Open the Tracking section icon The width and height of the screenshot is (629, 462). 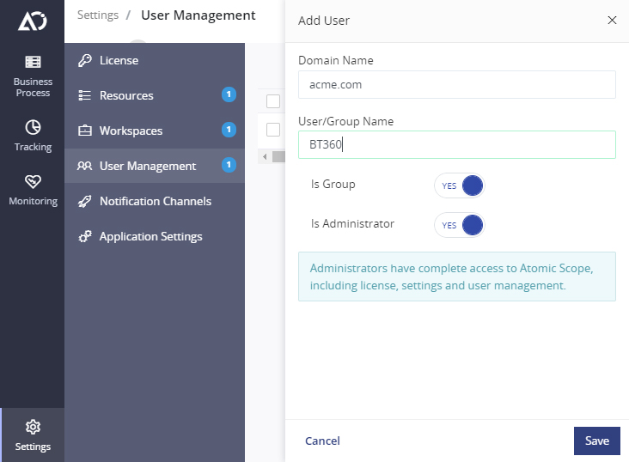33,128
